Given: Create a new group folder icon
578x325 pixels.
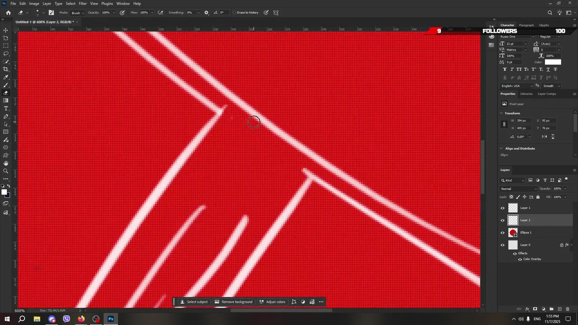Looking at the screenshot, I should pos(552,309).
